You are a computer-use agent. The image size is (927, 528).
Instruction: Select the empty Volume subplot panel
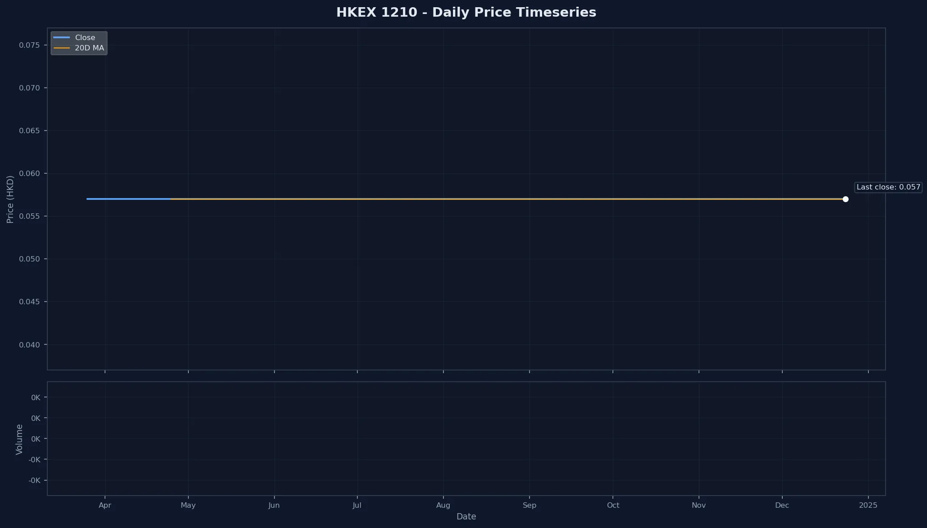click(x=466, y=439)
